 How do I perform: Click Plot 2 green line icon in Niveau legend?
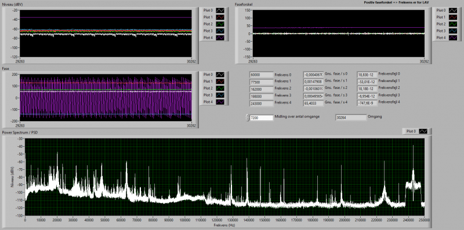point(220,24)
